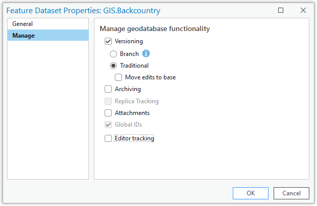Cancel the properties dialog
Screen dimensions: 317x206
click(x=291, y=193)
